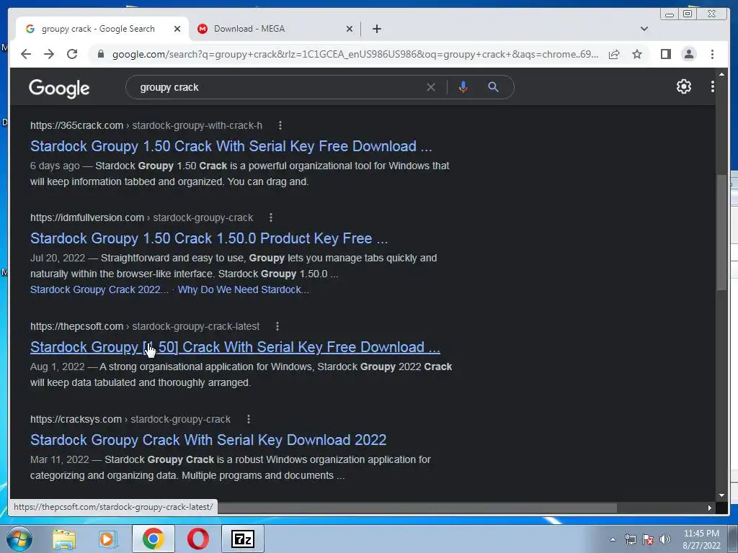
Task: Select the groupy crack - Google Search tab
Action: [x=102, y=29]
